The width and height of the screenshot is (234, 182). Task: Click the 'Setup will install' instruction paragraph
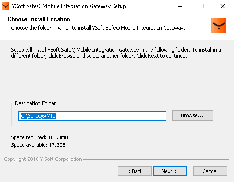tap(116, 53)
